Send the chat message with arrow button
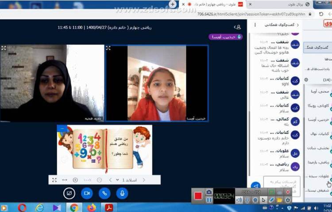The height and width of the screenshot is (212, 332). (x=255, y=186)
